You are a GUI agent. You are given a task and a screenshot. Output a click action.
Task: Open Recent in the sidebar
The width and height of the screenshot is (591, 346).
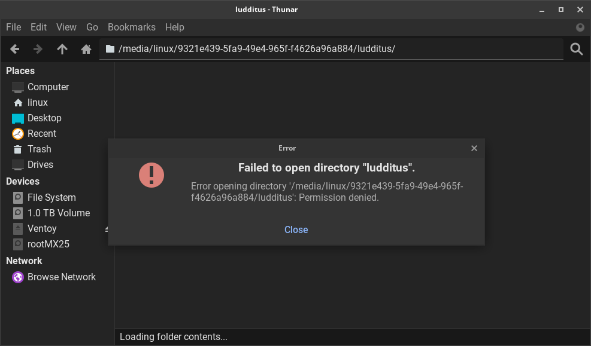[x=41, y=133]
